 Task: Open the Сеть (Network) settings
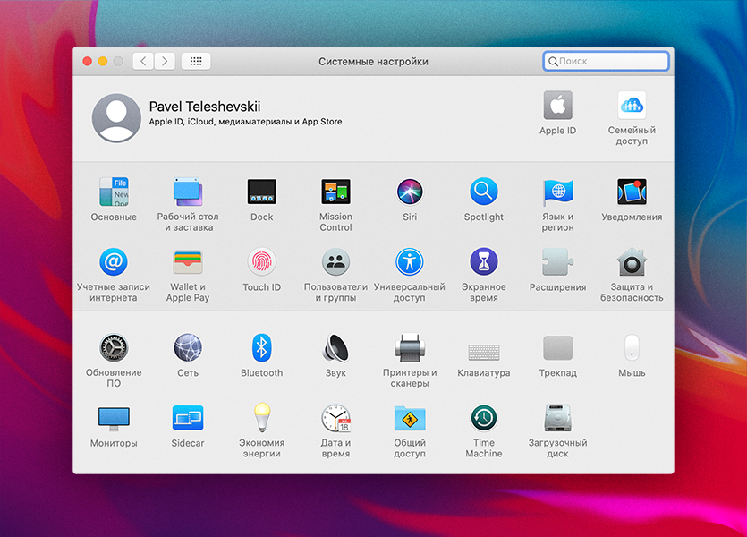pos(187,348)
